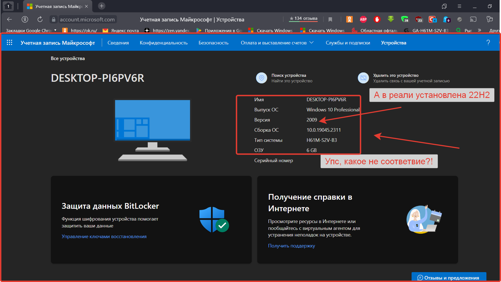Click the Adblock Plus extension icon
Viewport: 501px width, 282px height.
363,19
